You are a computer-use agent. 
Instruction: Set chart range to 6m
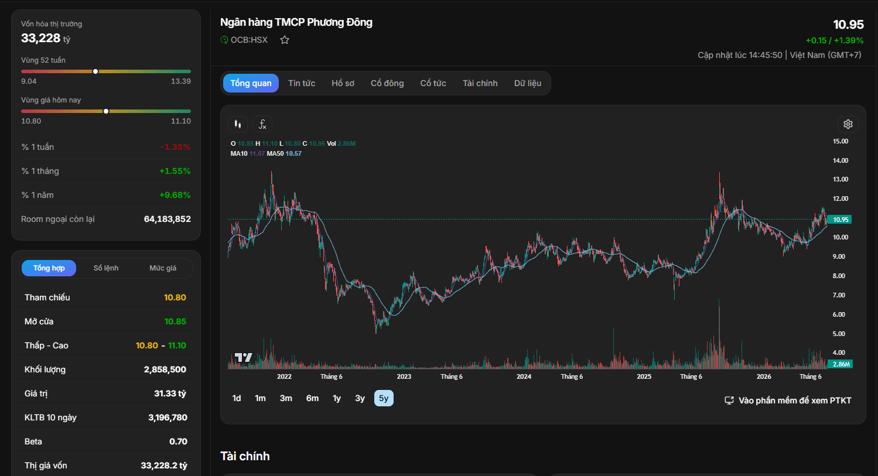click(x=312, y=398)
